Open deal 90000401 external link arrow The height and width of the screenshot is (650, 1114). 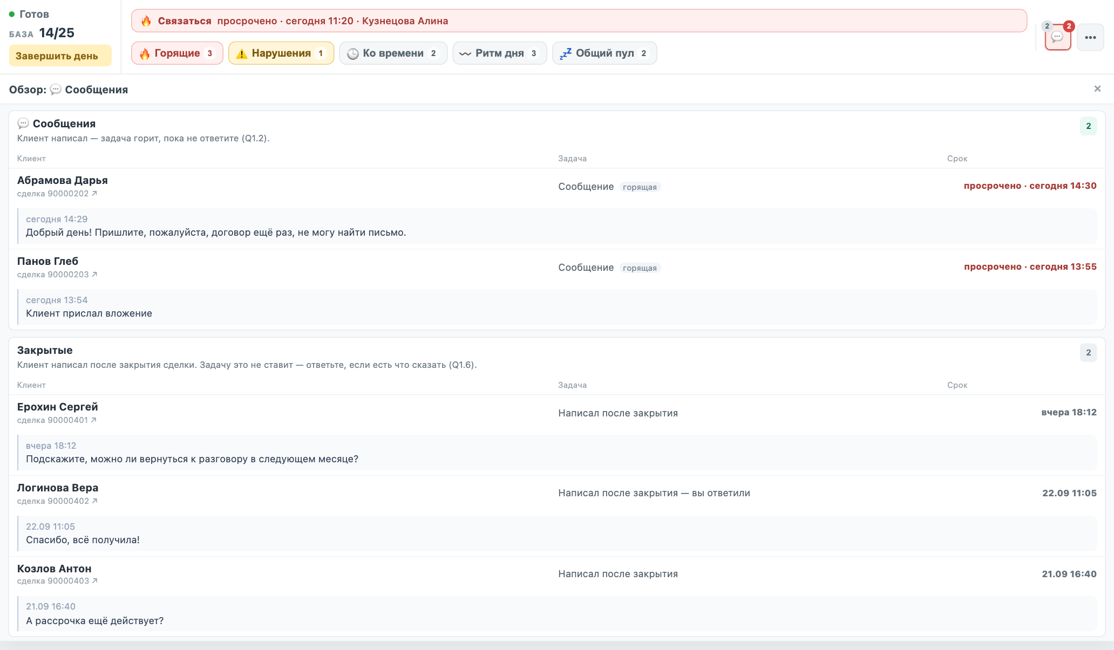tap(94, 420)
